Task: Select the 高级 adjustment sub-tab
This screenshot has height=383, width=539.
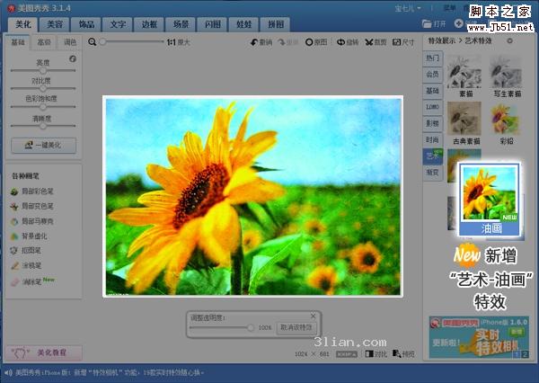Action: coord(44,42)
